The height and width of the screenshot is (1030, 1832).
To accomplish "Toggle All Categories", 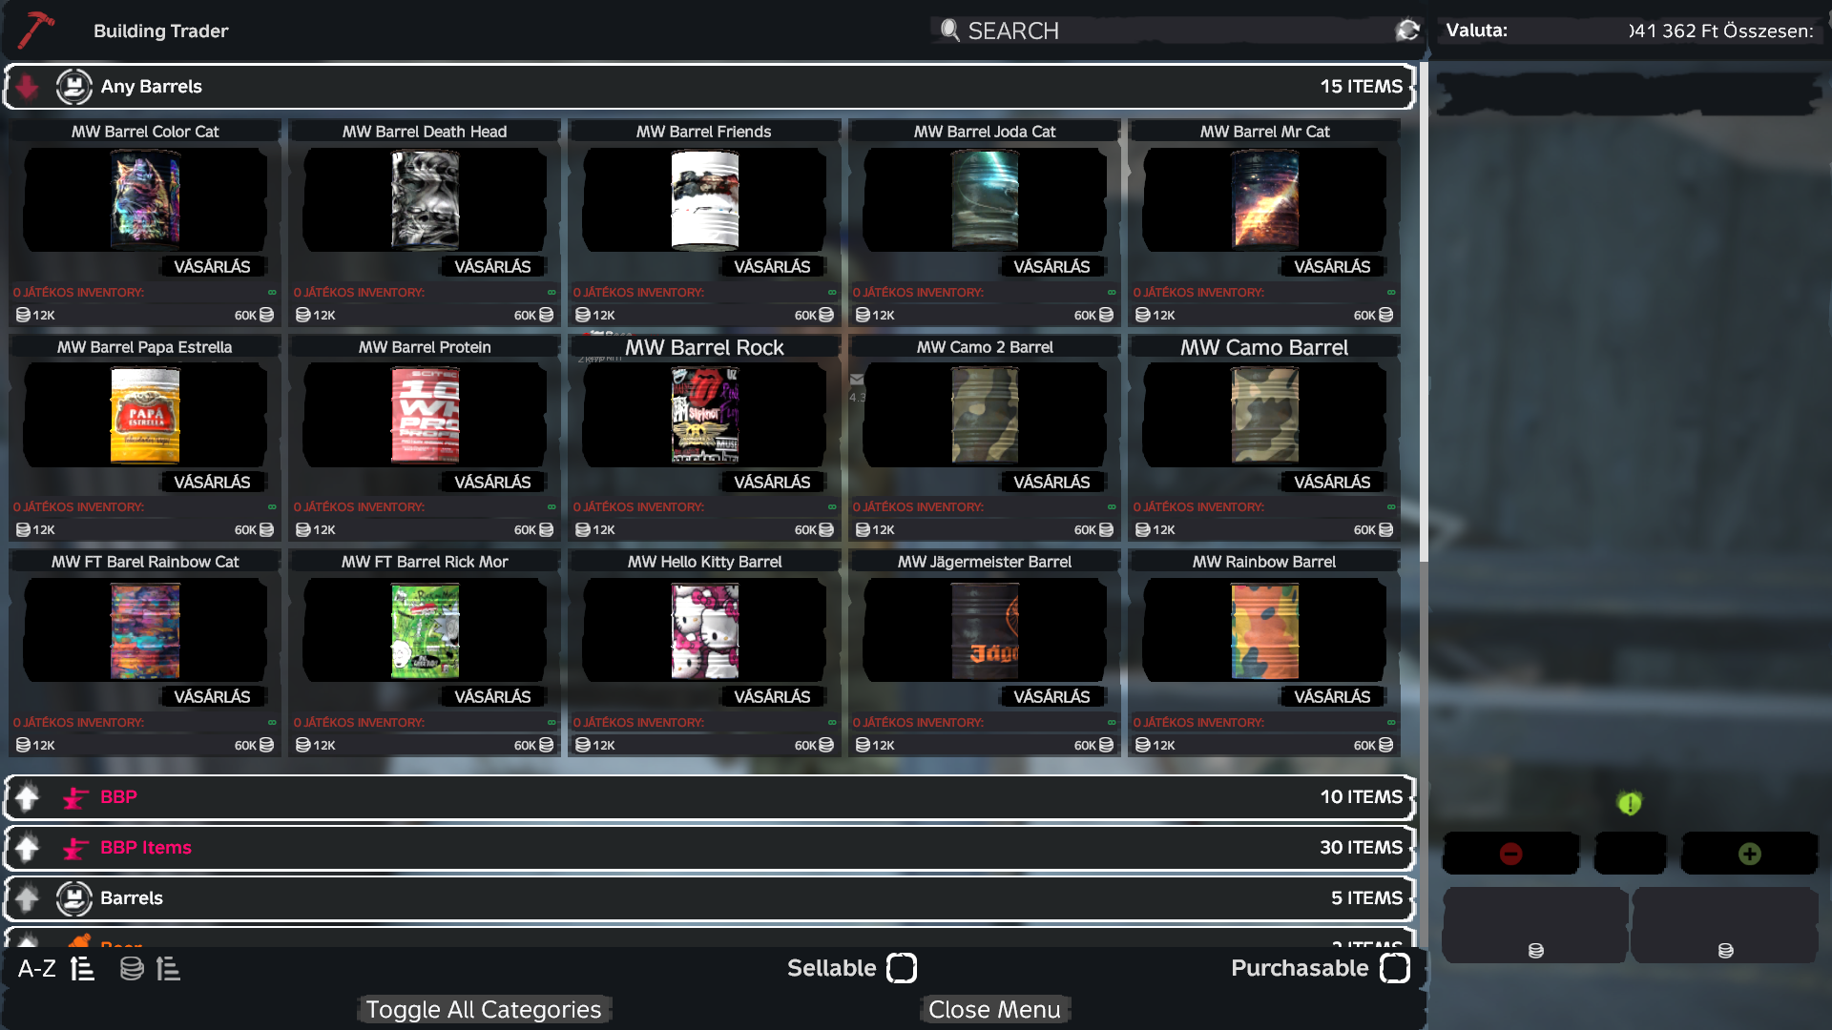I will 484,1009.
